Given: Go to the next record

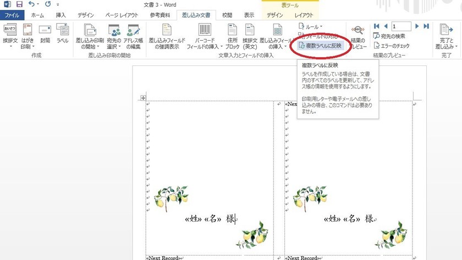Looking at the screenshot, I should click(x=417, y=26).
